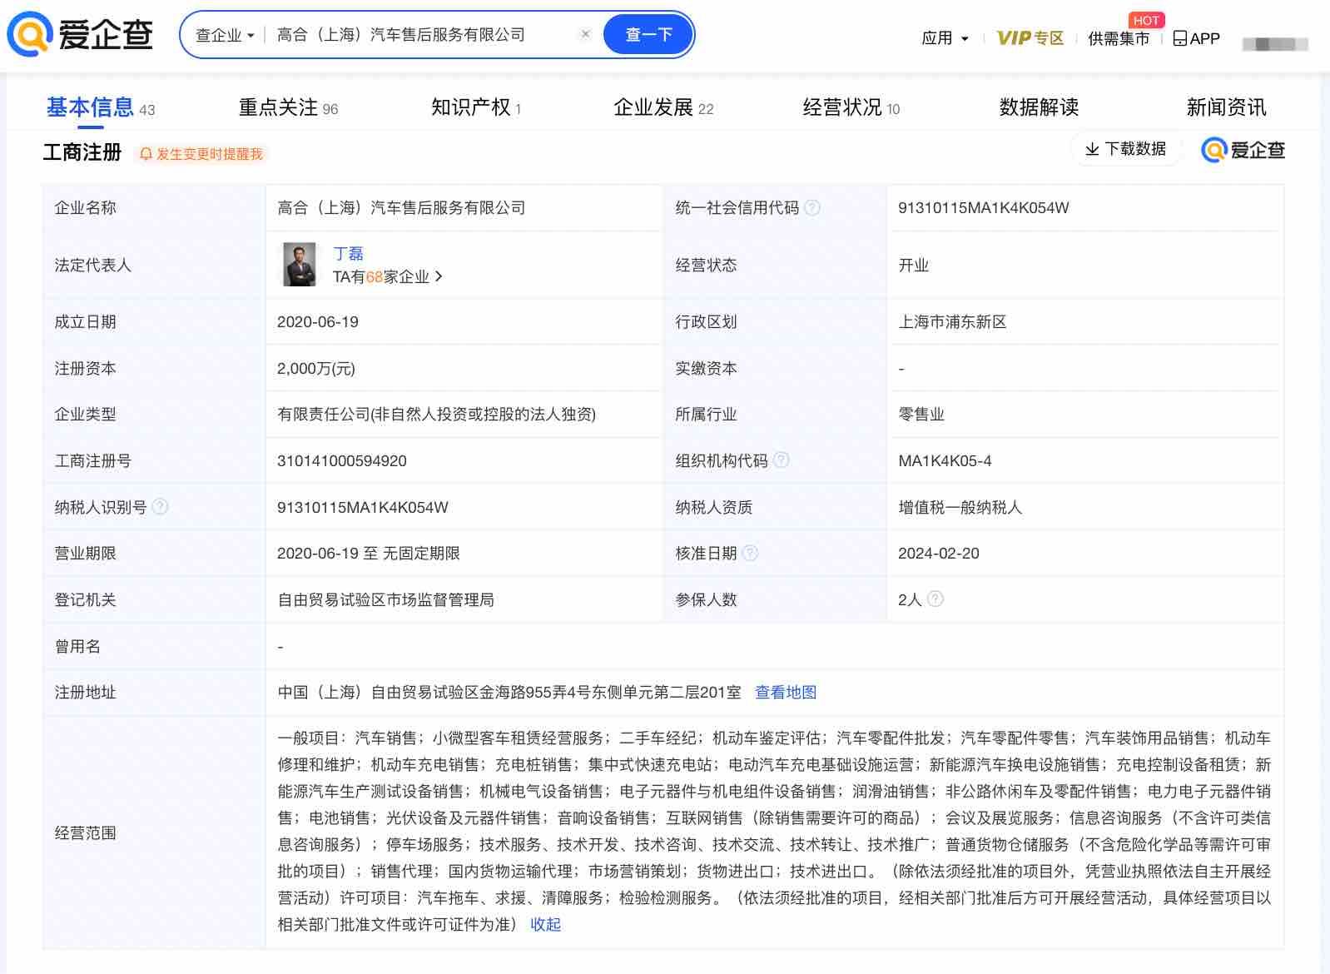Image resolution: width=1330 pixels, height=974 pixels.
Task: Click the company name 高合（上海）汽车售后服务有限公司 in the 企业名称 row
Action: [401, 208]
